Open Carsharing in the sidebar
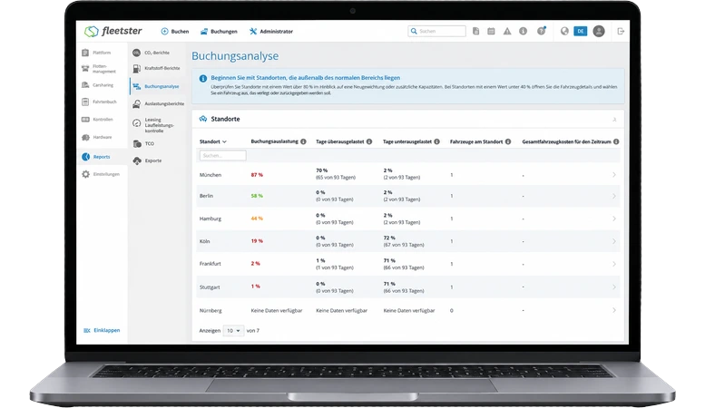Image resolution: width=705 pixels, height=408 pixels. 98,85
